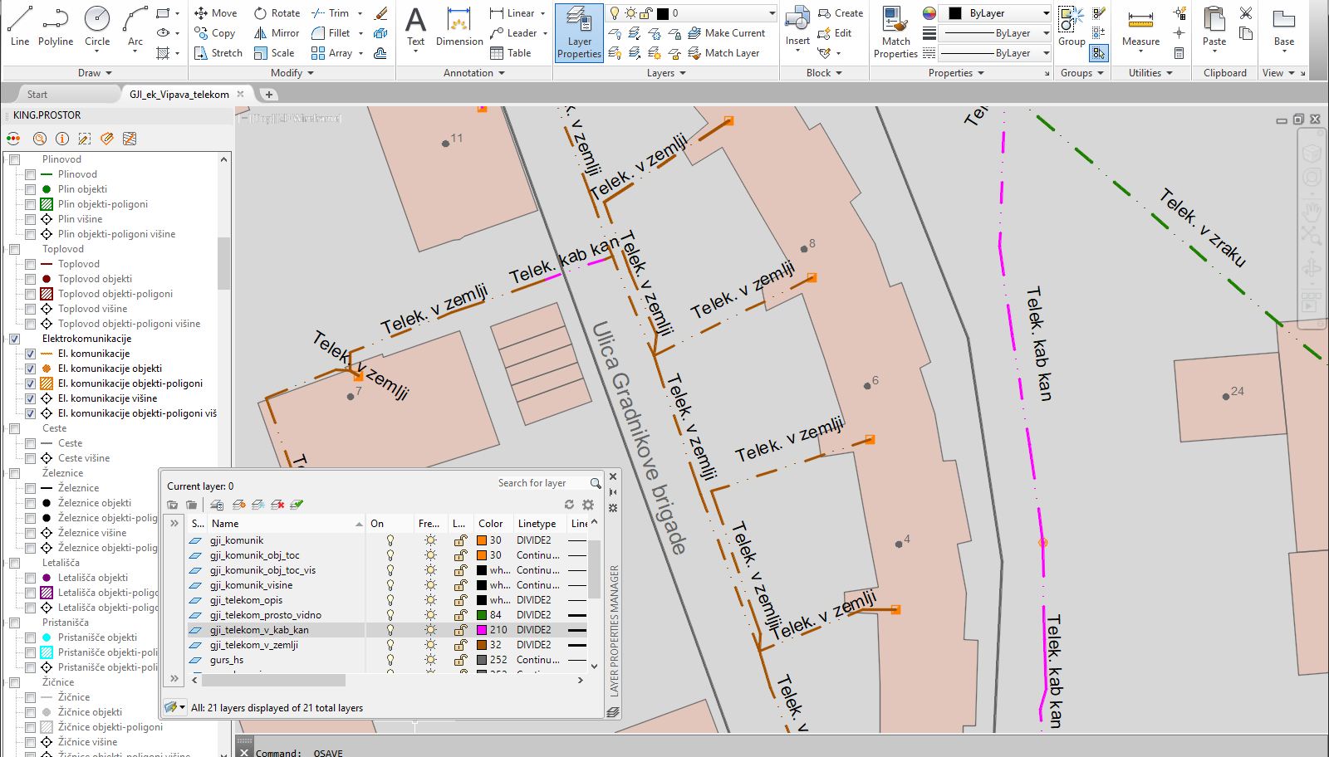
Task: Select the GJI_ek_Vipava_telekom drawing tab
Action: tap(179, 95)
